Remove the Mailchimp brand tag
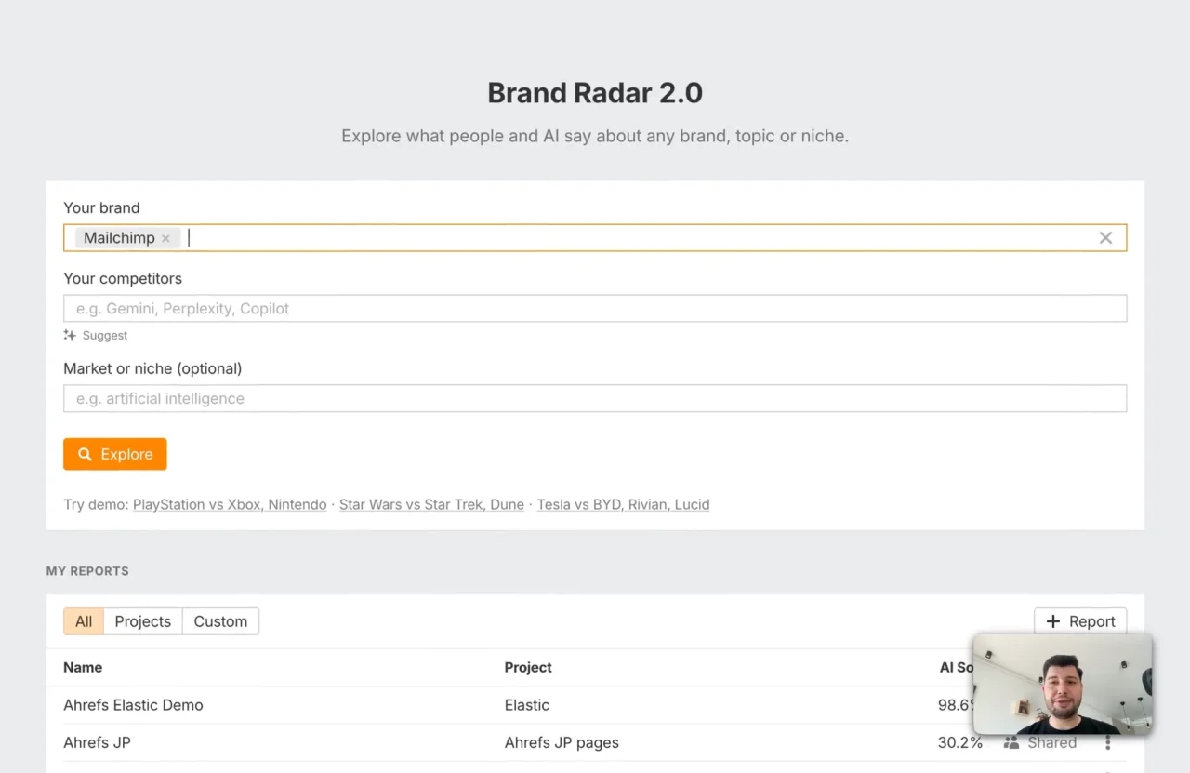Image resolution: width=1190 pixels, height=773 pixels. (165, 238)
